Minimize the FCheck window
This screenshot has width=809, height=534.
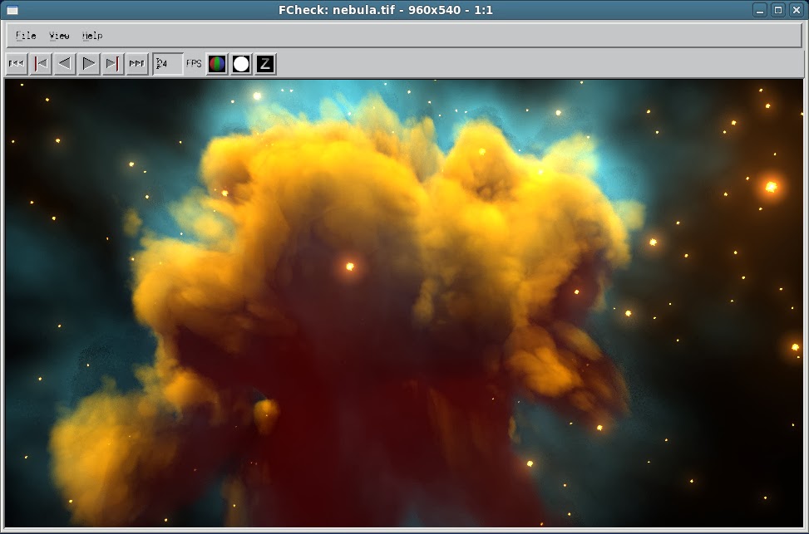pyautogui.click(x=759, y=10)
